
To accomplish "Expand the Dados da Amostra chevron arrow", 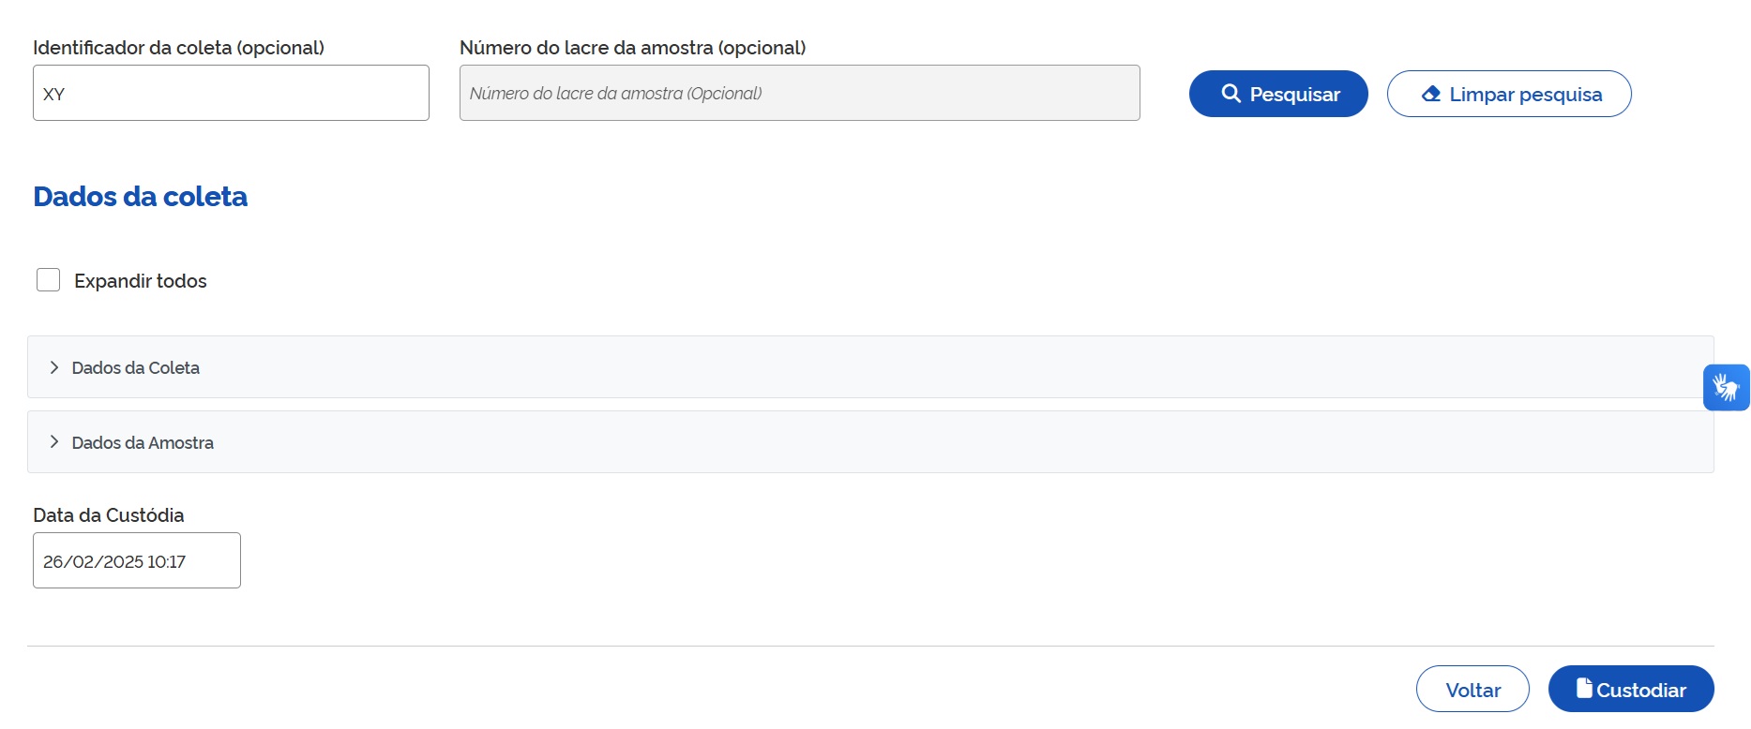I will 54,442.
